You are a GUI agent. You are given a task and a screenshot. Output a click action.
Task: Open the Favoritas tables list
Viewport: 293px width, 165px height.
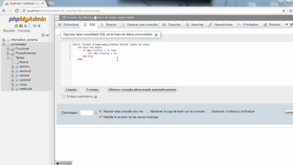coord(24,31)
